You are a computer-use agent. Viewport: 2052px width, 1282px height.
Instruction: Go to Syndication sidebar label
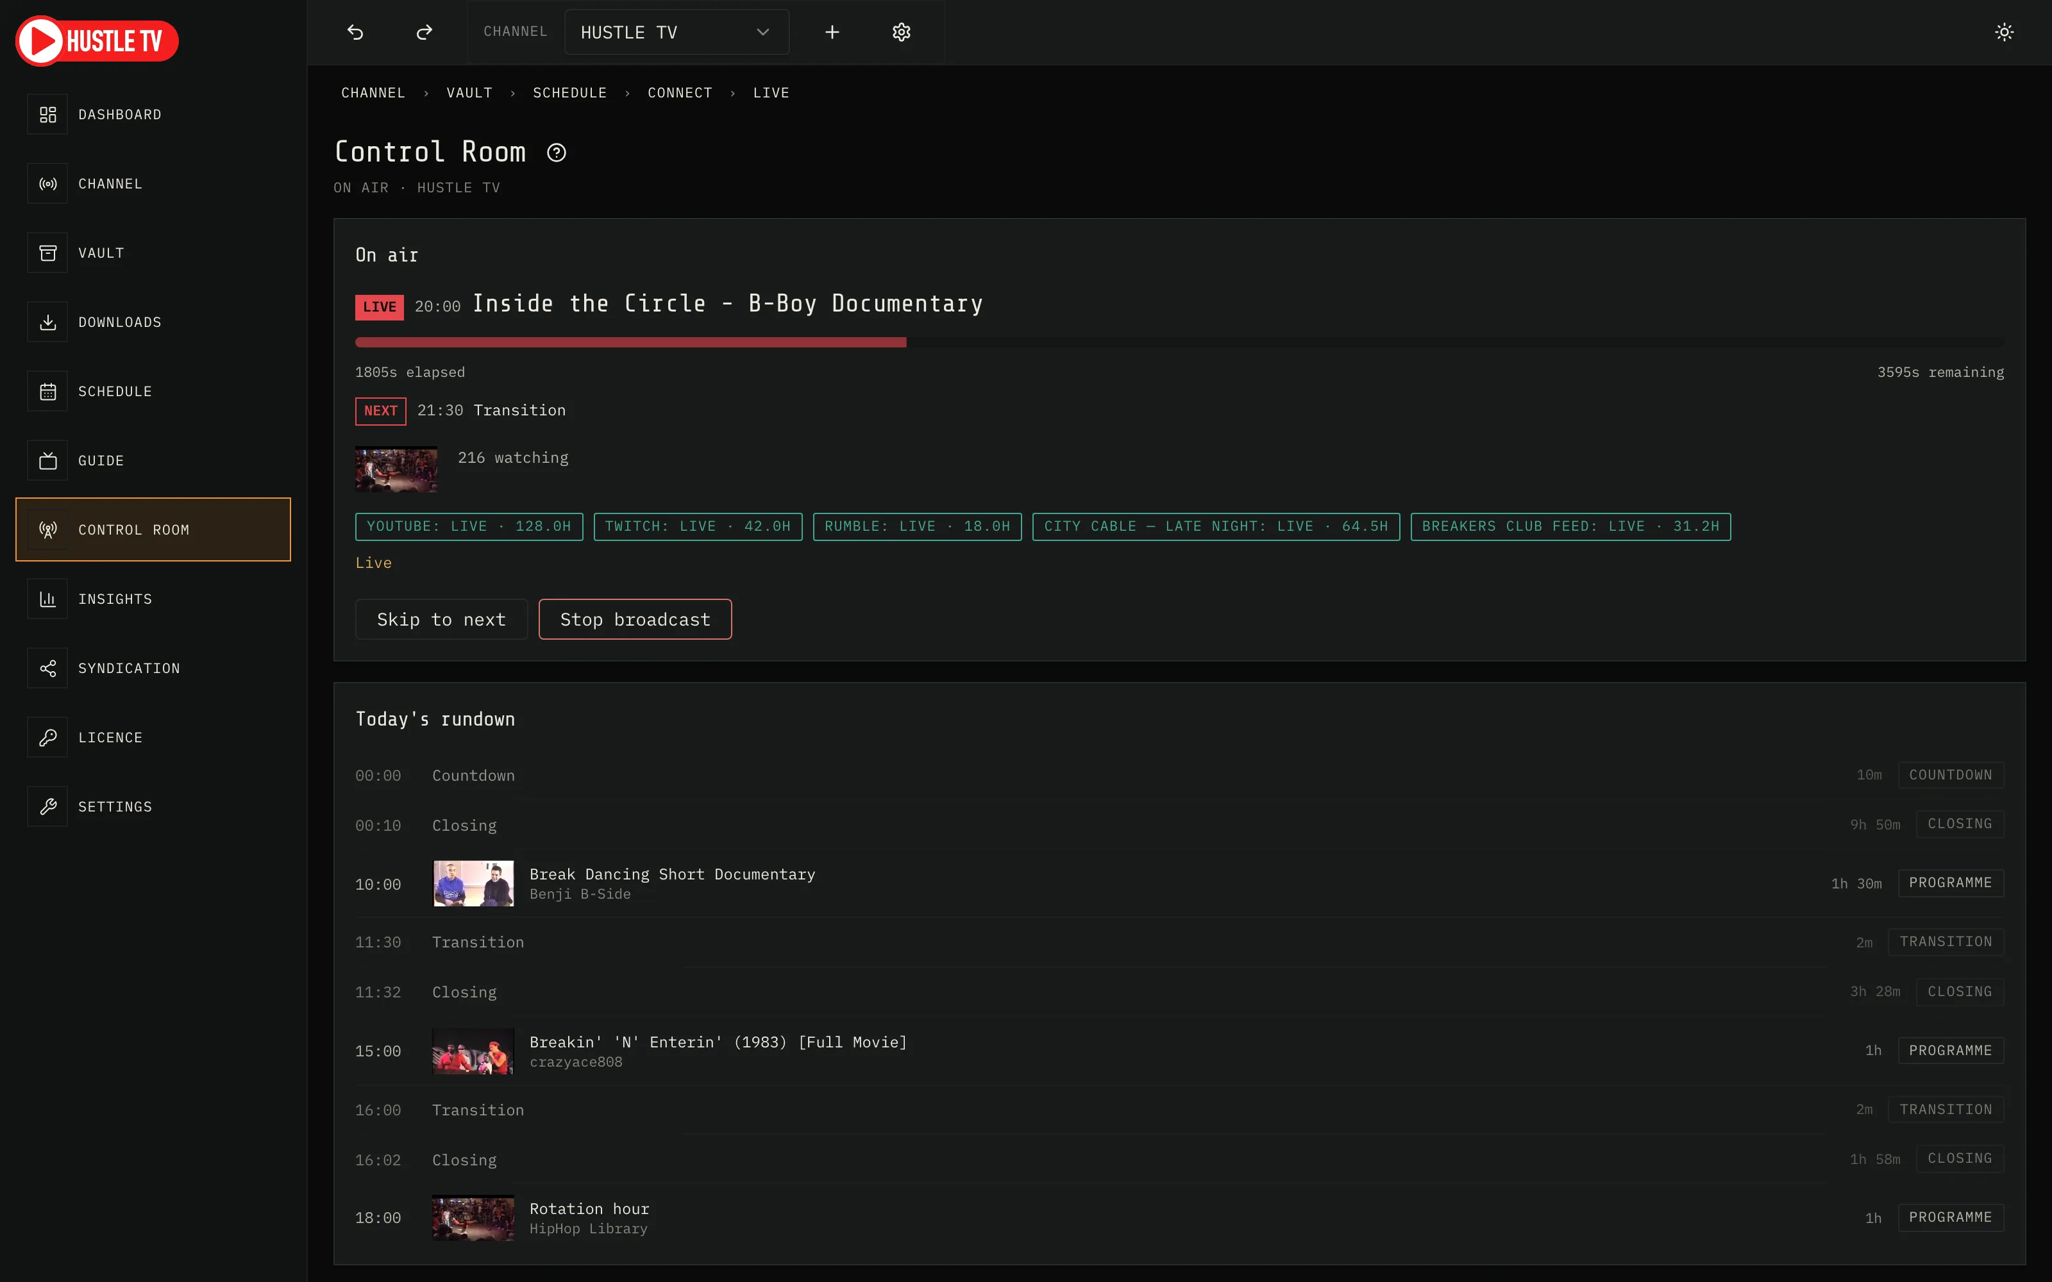pos(129,668)
